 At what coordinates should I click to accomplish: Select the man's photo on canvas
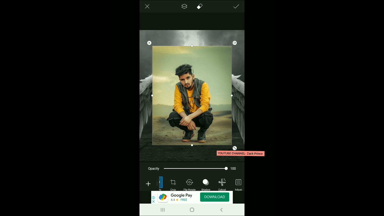[192, 96]
